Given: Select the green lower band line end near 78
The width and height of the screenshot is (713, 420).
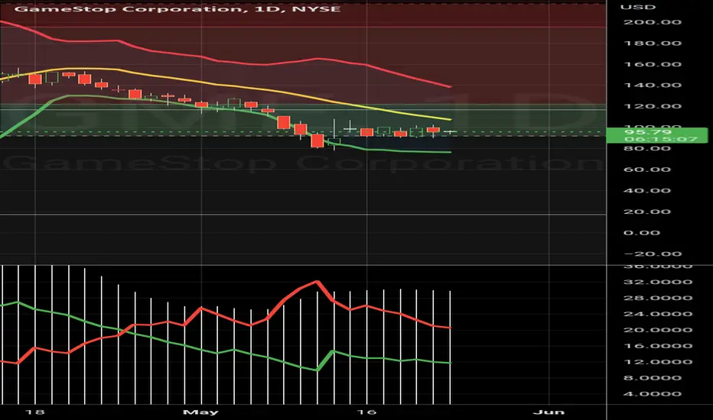Looking at the screenshot, I should click(x=450, y=152).
